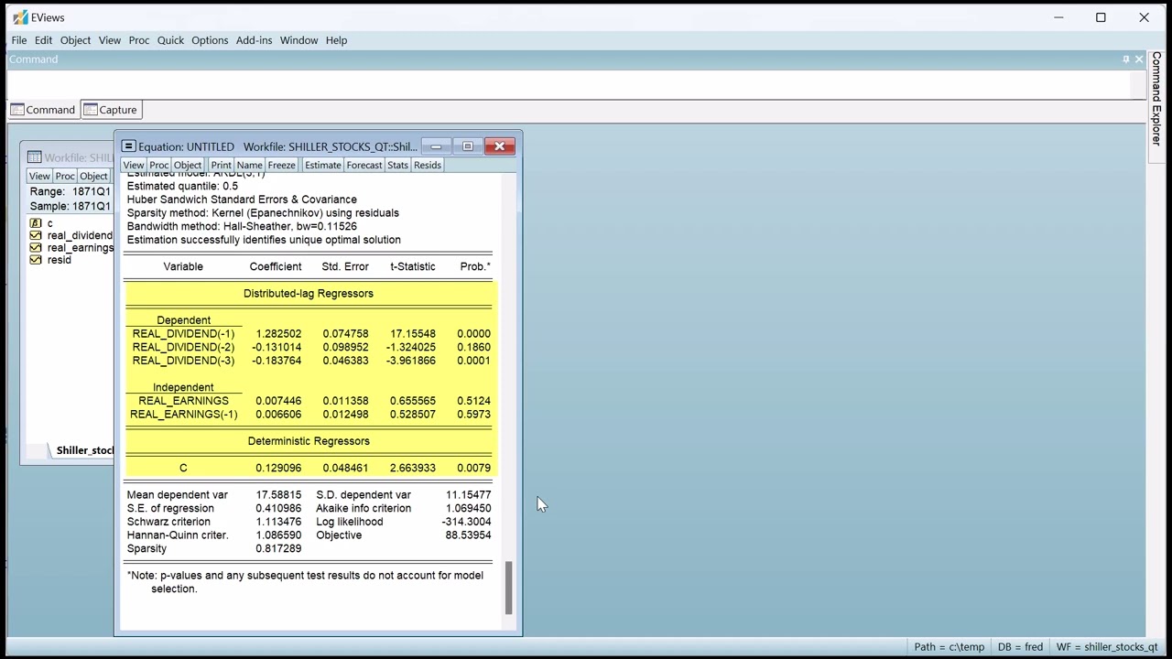The height and width of the screenshot is (659, 1172).
Task: Click Freeze button in Equation toolbar
Action: pos(282,165)
